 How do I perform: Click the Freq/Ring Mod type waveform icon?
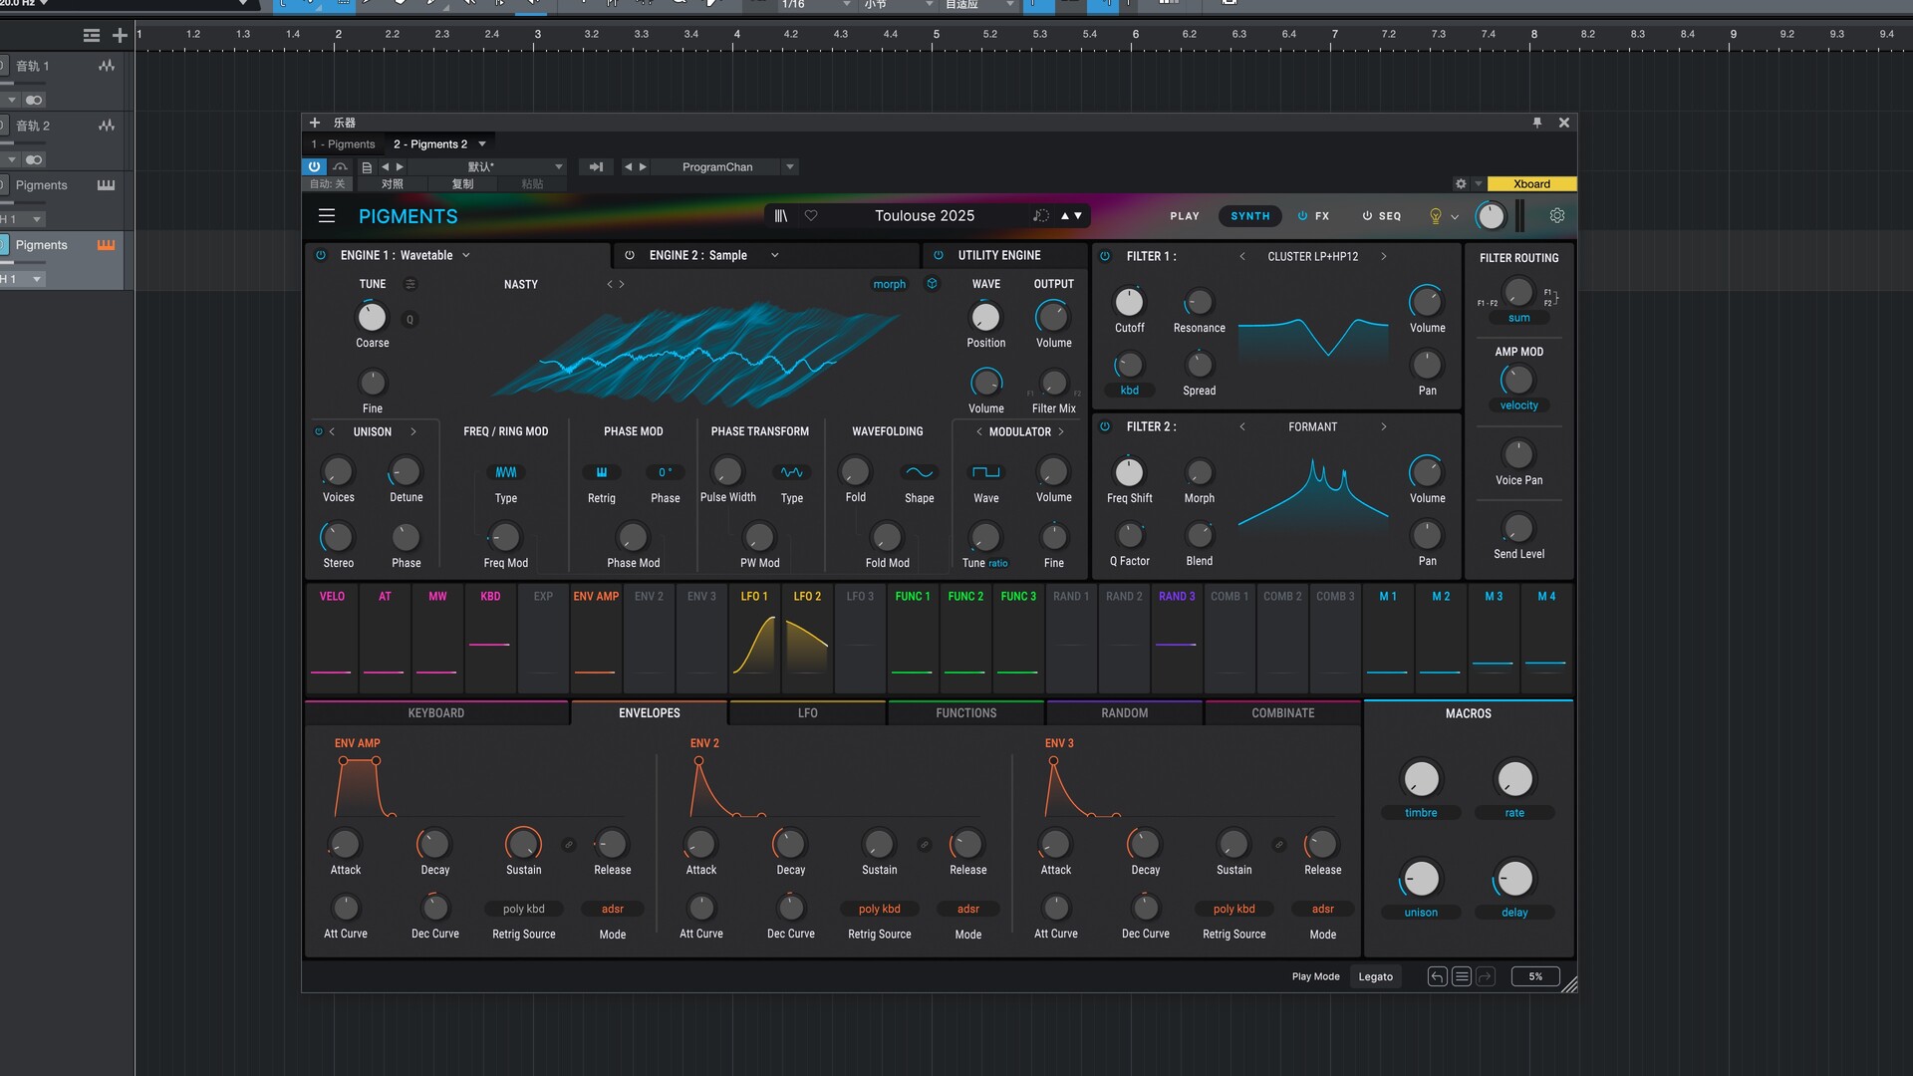pyautogui.click(x=506, y=472)
